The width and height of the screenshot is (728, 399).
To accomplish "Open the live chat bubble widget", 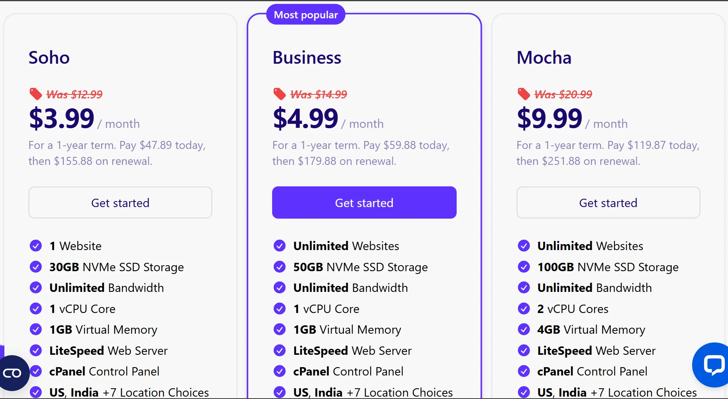I will [x=713, y=365].
